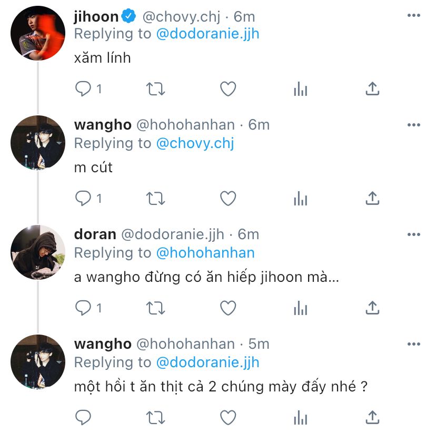Viewport: 436px width, 432px height.
Task: View analytics on jihoon's tweet
Action: tap(301, 89)
